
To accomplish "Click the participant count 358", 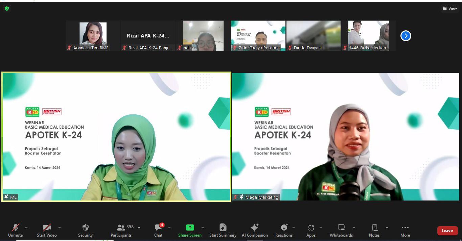I will (130, 227).
